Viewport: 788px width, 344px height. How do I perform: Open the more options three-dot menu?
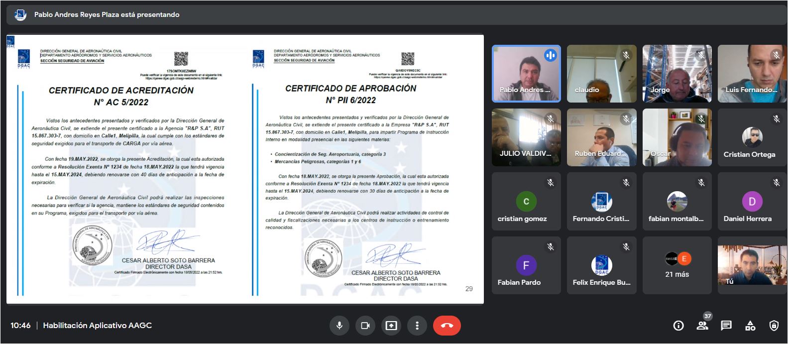pos(417,326)
